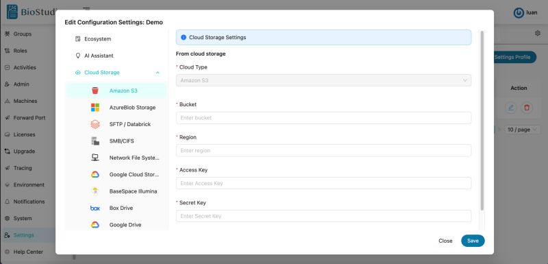Select AzureBlob Storage option
548x264 pixels.
116,108
